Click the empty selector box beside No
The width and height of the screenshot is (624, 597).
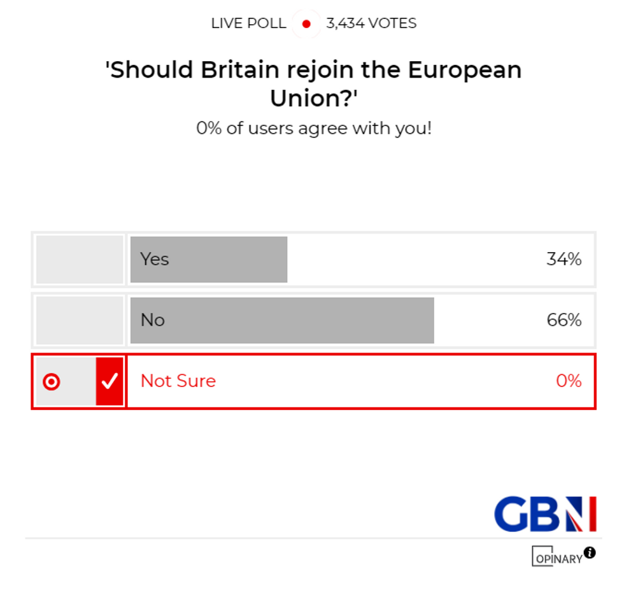79,320
